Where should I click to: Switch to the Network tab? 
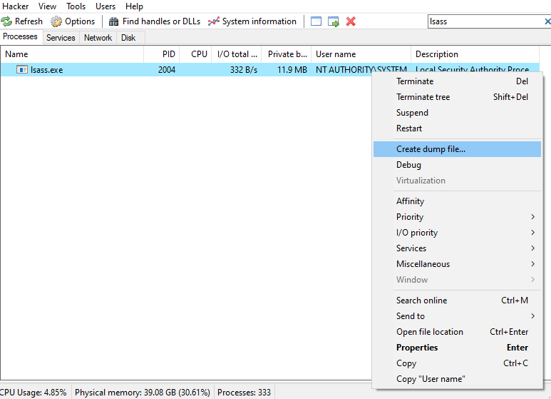click(x=98, y=38)
